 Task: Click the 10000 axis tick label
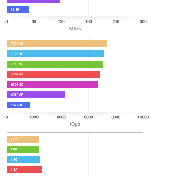click(143, 117)
